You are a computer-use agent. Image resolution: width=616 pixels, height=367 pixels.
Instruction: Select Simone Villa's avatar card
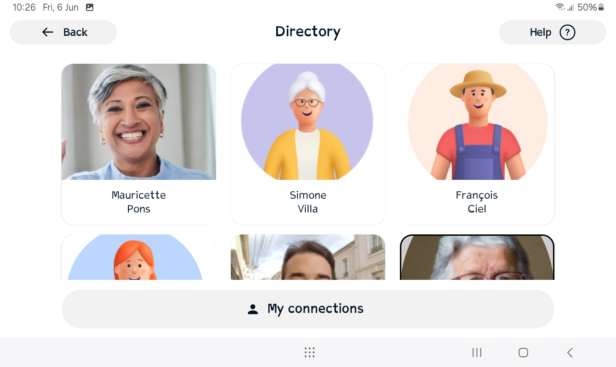click(308, 144)
